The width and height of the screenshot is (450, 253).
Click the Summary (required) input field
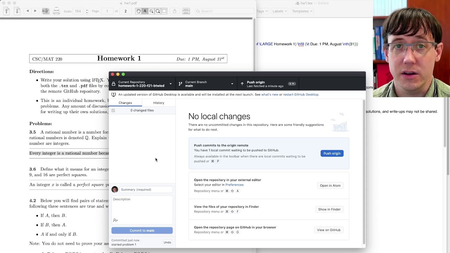pyautogui.click(x=146, y=190)
